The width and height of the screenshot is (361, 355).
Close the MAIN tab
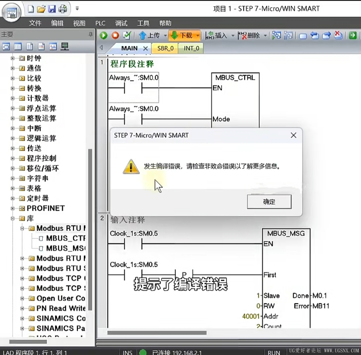point(146,49)
